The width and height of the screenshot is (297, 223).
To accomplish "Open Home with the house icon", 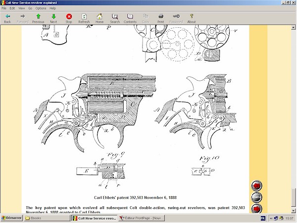I will [x=99, y=18].
